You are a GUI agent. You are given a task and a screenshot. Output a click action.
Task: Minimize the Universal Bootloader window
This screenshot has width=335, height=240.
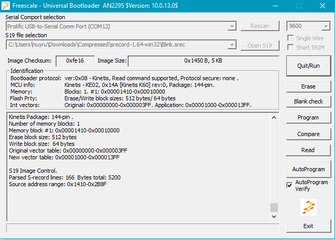[x=275, y=6]
